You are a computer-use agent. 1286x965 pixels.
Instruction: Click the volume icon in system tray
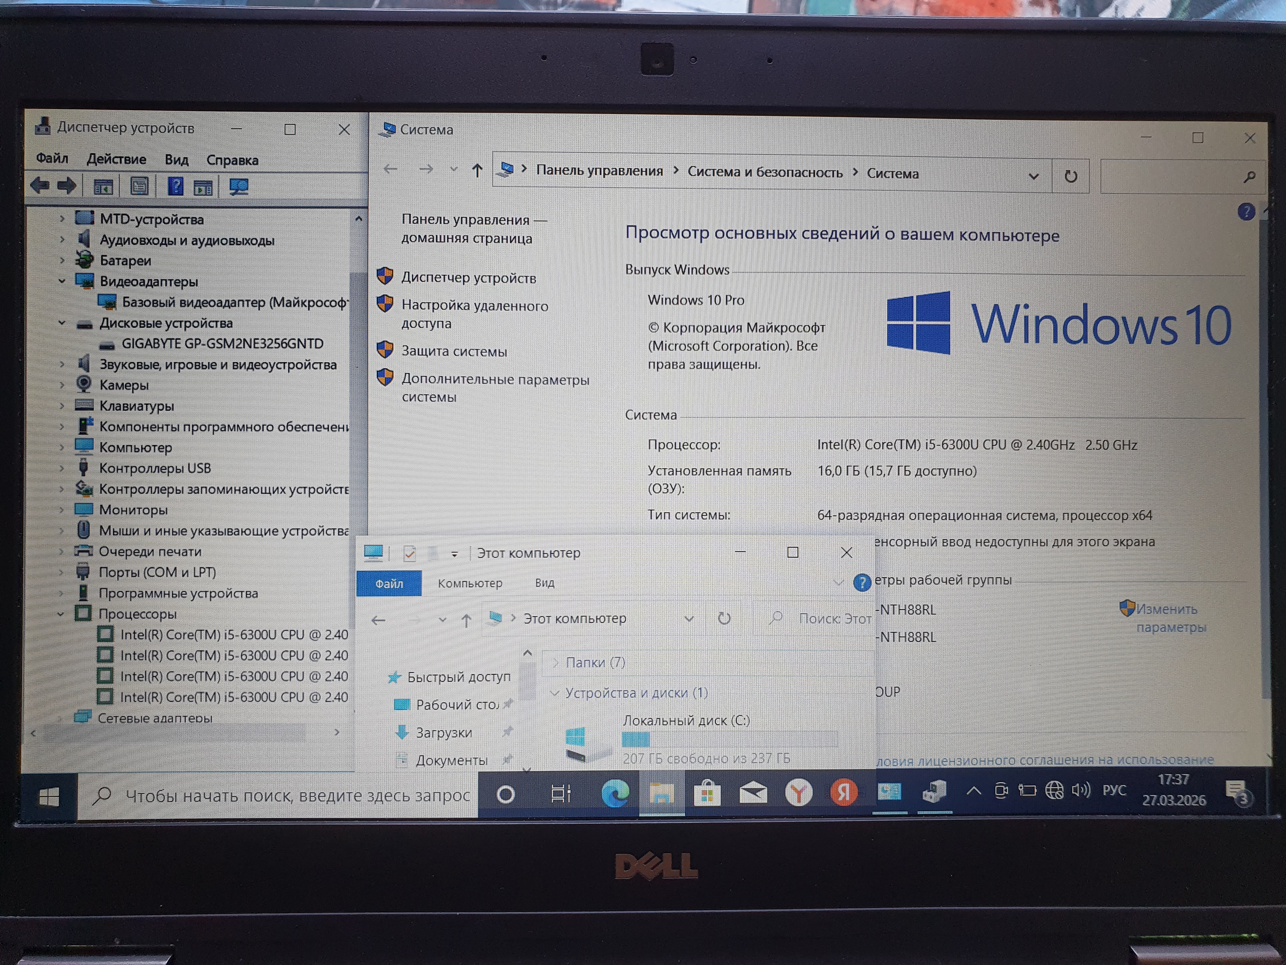[1081, 790]
